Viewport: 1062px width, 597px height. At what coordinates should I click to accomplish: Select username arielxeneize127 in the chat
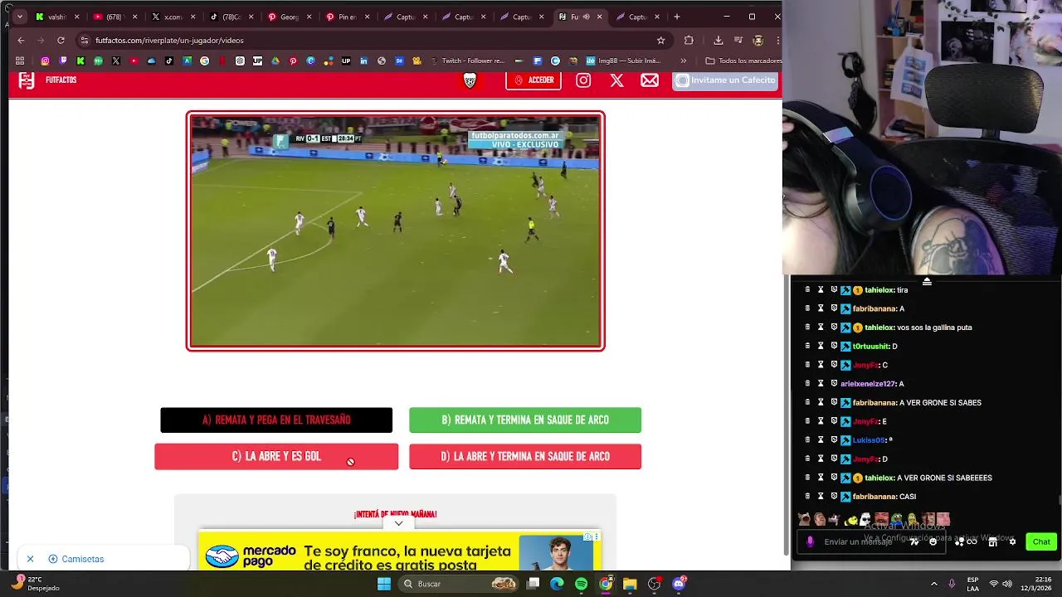pyautogui.click(x=867, y=384)
